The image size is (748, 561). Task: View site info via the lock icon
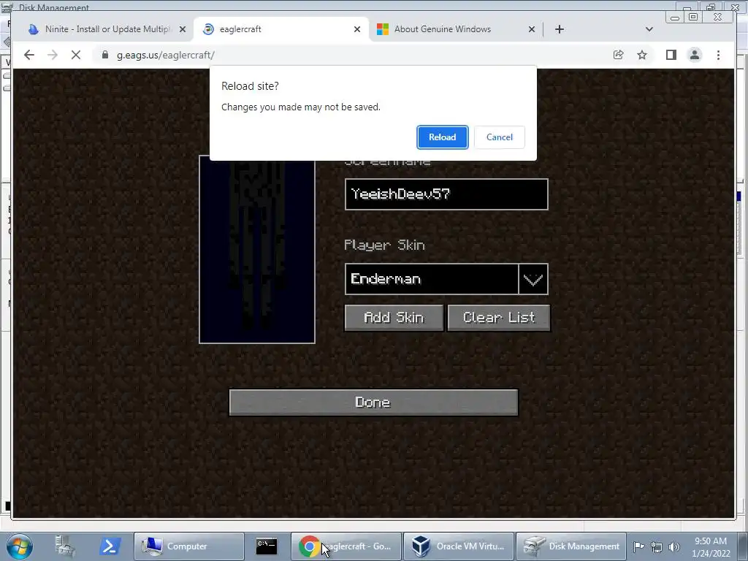coord(105,55)
